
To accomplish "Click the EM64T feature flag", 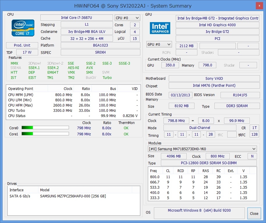I will pos(53,72).
